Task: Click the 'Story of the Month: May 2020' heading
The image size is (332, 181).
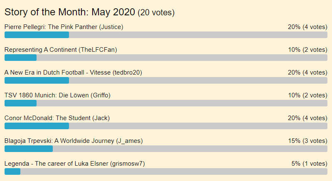Action: (70, 12)
